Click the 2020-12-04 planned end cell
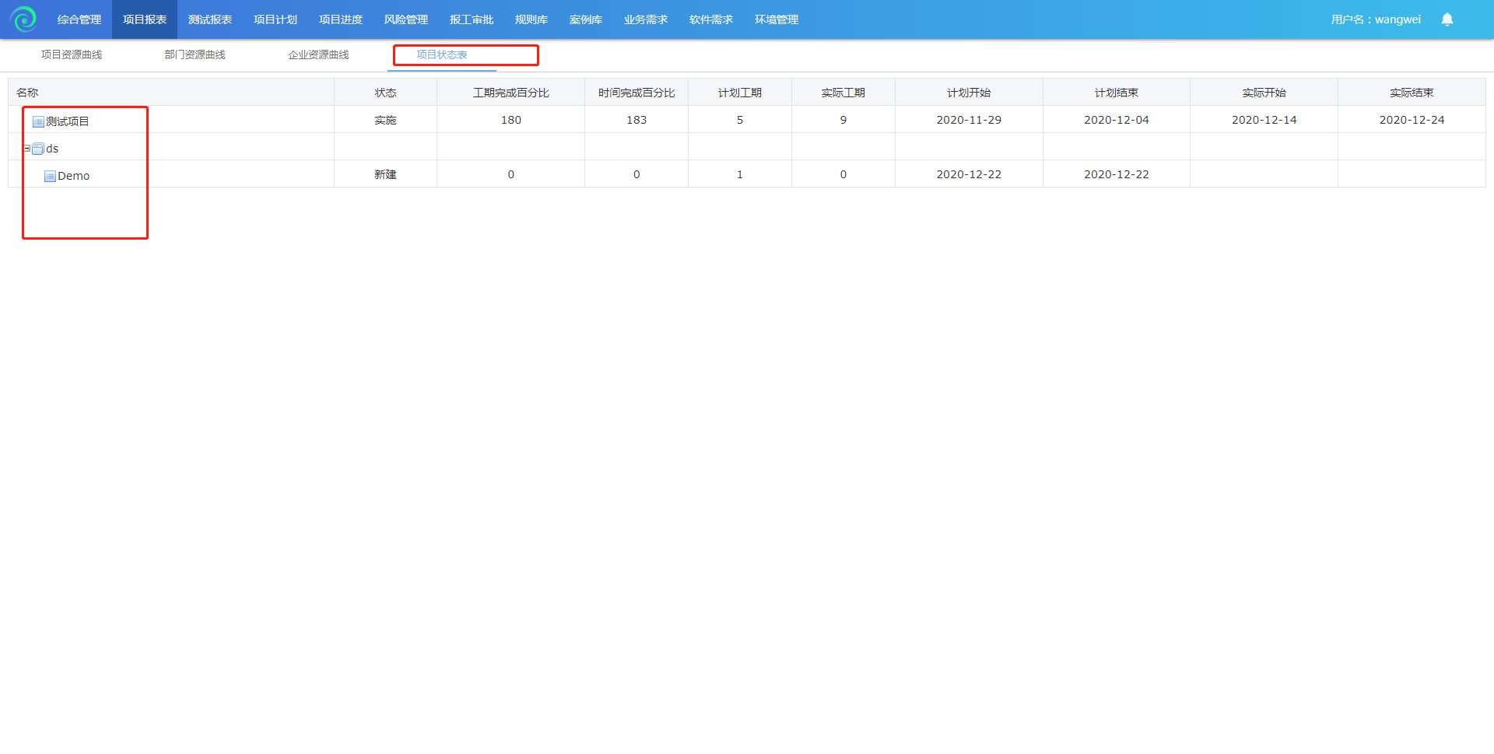Screen dimensions: 1494x754 [x=1117, y=120]
